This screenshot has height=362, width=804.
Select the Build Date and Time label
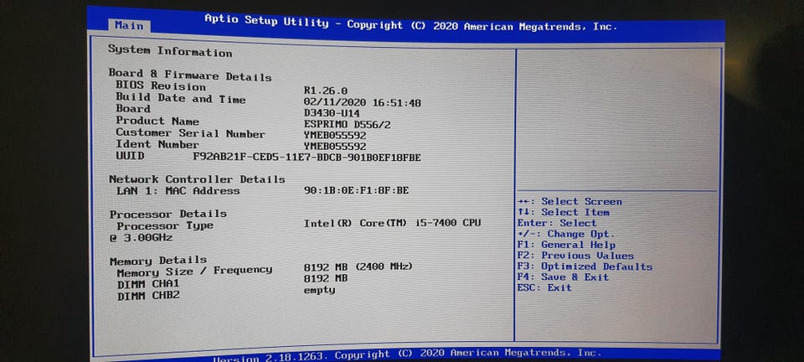point(181,98)
